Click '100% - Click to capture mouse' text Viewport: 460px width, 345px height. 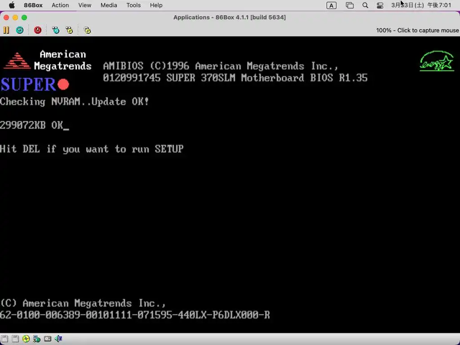pyautogui.click(x=417, y=31)
